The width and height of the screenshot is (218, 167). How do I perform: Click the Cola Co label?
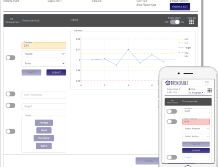pyautogui.click(x=97, y=1)
